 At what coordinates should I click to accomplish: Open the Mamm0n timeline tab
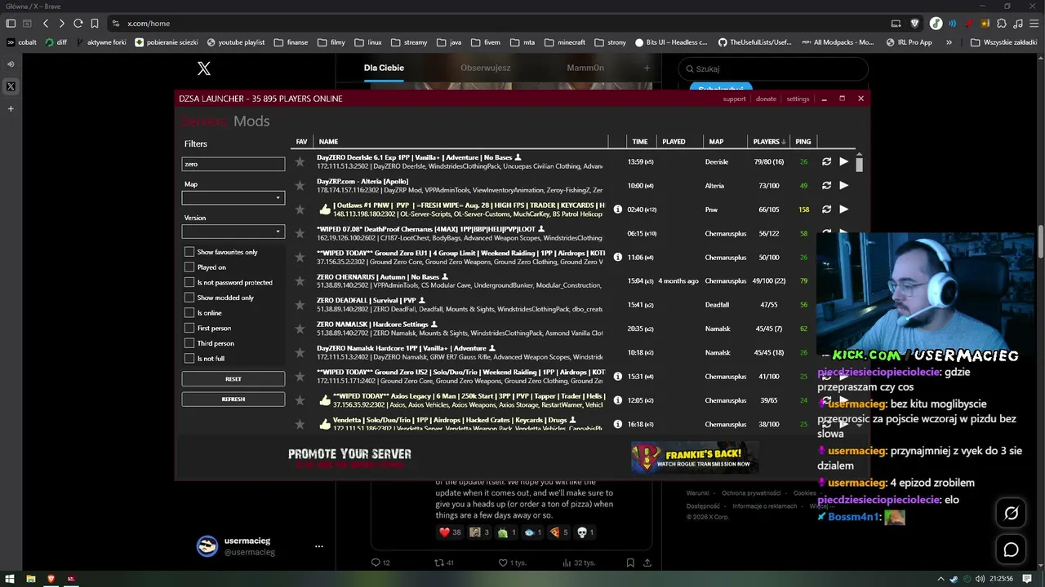(x=585, y=68)
